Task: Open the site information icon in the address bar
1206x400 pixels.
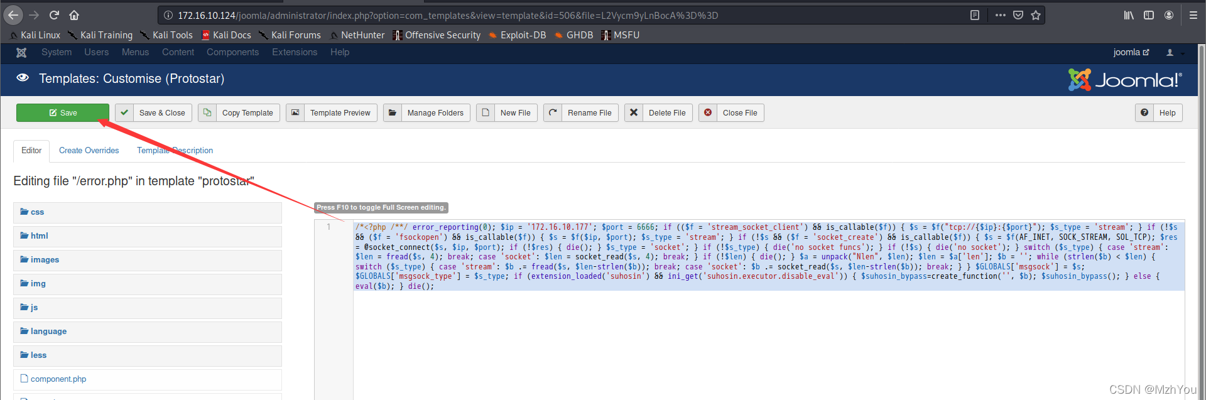Action: 168,15
